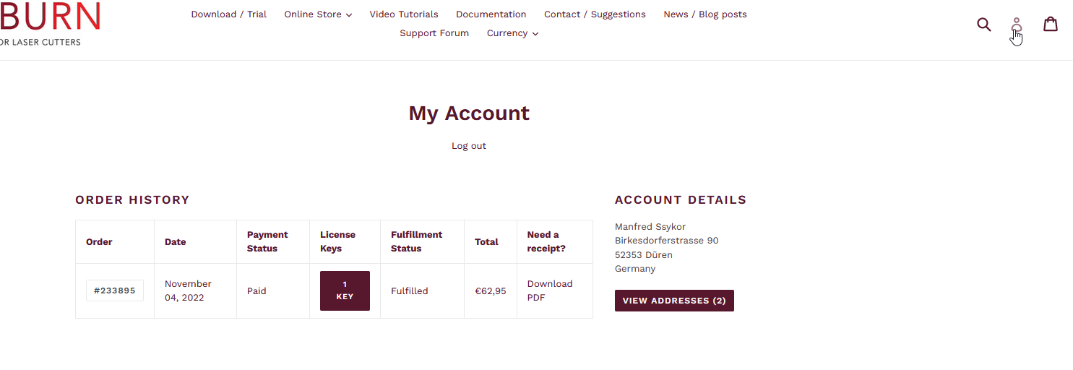Click the arrow beside Currency
This screenshot has height=370, width=1073.
pos(535,34)
